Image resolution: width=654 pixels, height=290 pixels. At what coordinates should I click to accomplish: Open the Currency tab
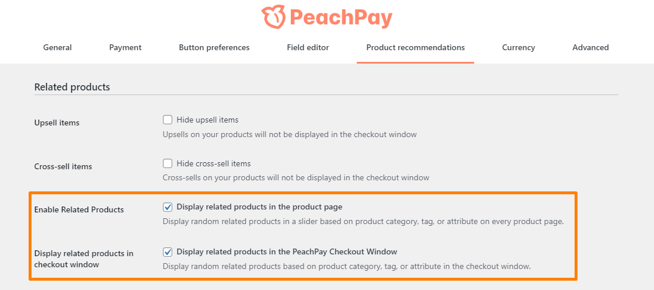coord(519,47)
